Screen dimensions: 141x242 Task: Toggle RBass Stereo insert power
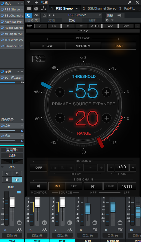pos(2,28)
